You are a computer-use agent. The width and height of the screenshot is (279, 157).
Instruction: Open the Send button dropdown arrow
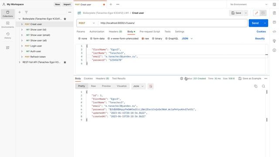265,23
